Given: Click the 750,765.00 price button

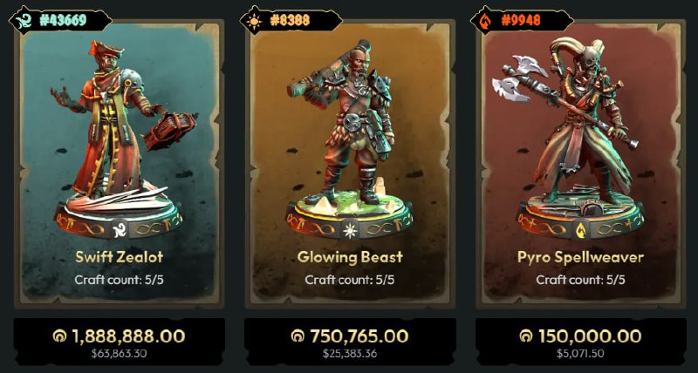Looking at the screenshot, I should click(x=350, y=342).
